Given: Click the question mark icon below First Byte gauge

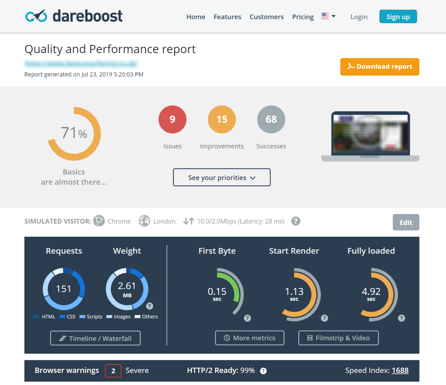Looking at the screenshot, I should coord(247,318).
